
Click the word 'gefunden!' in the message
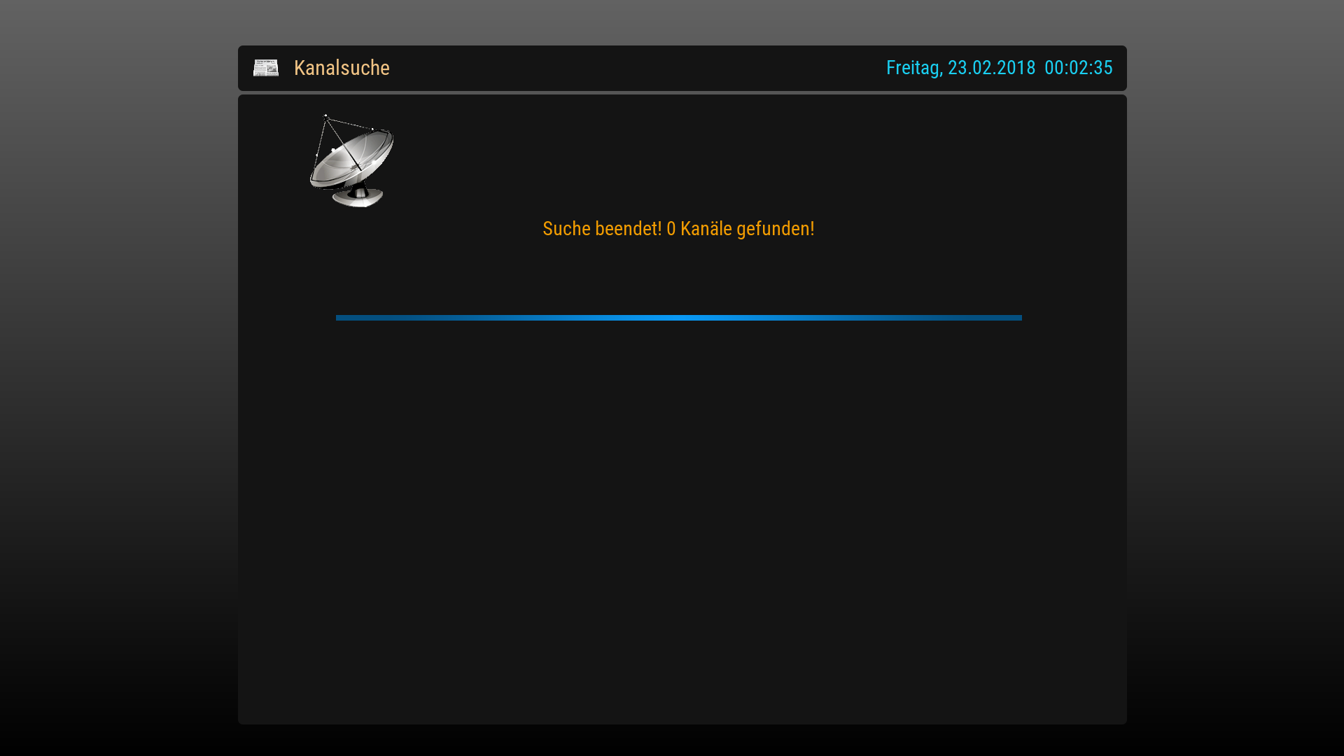click(x=776, y=229)
